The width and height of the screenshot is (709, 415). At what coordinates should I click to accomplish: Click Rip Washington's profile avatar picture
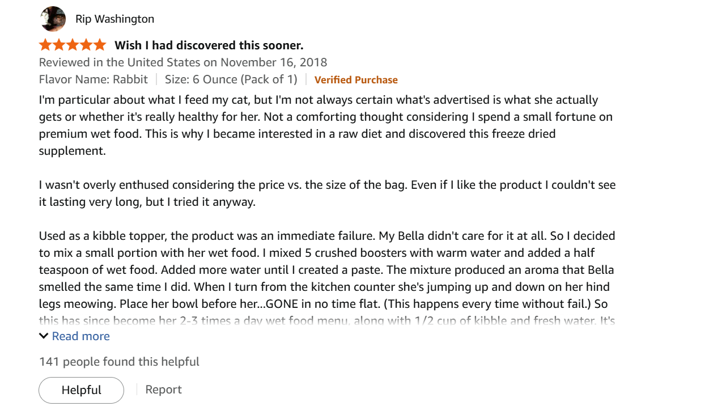(53, 18)
